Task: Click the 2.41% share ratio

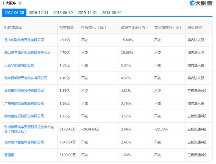Action: [x=126, y=142]
